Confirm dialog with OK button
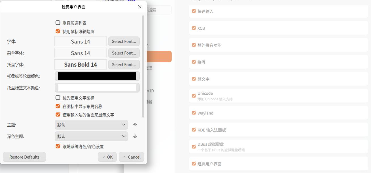The image size is (371, 173). [107, 157]
